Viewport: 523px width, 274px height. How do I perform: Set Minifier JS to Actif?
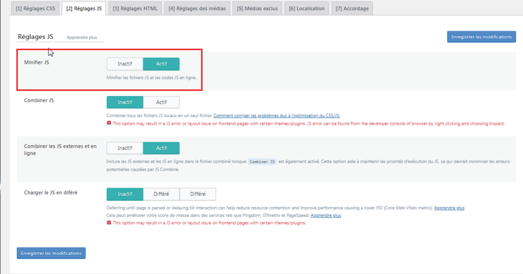pyautogui.click(x=161, y=64)
